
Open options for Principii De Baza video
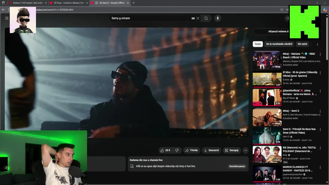320,129
